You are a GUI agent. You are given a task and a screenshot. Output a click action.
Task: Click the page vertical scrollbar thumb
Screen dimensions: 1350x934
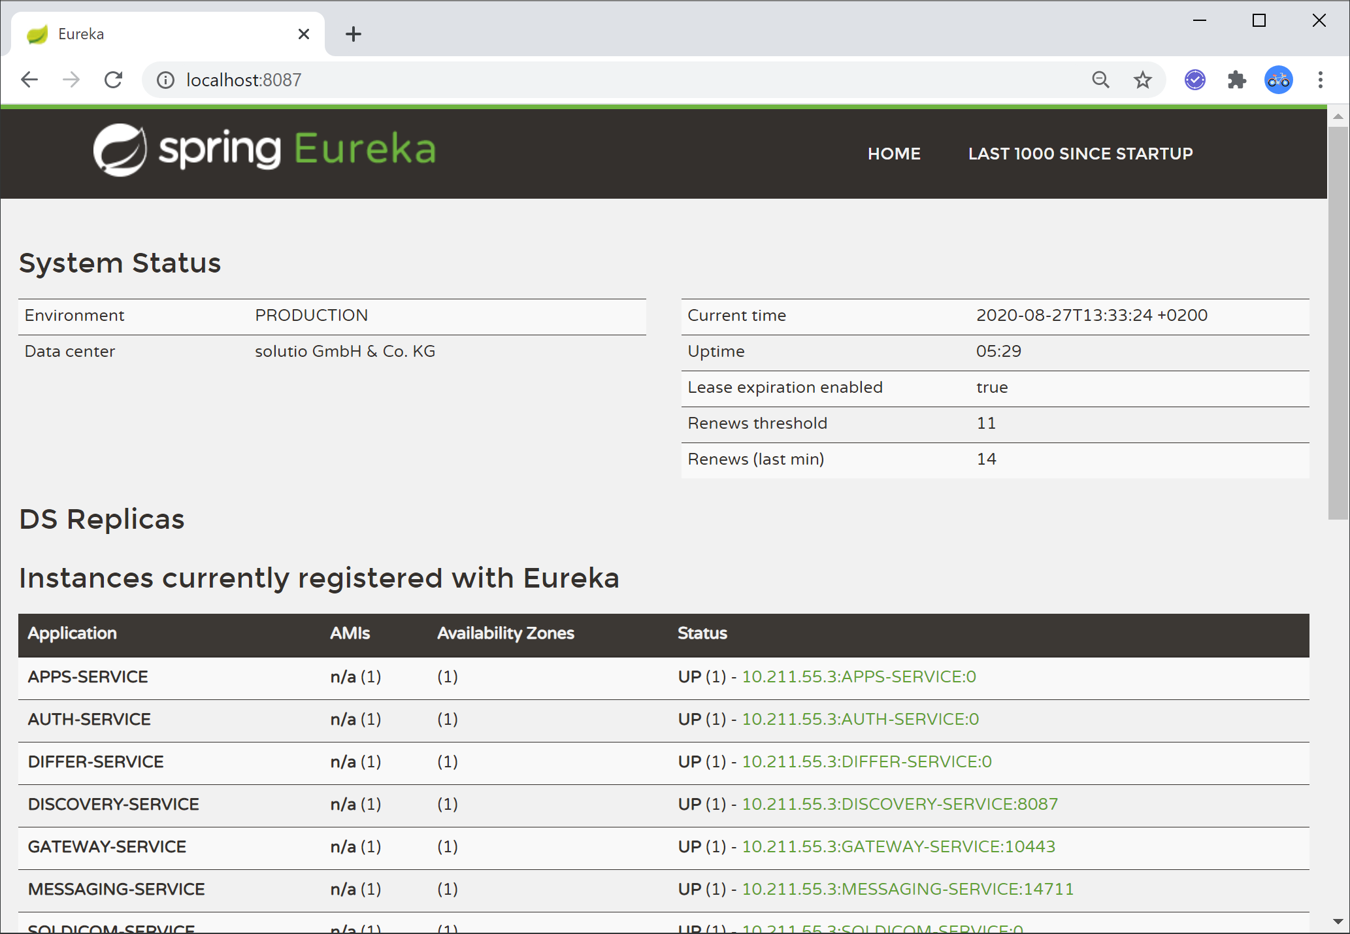click(x=1338, y=323)
